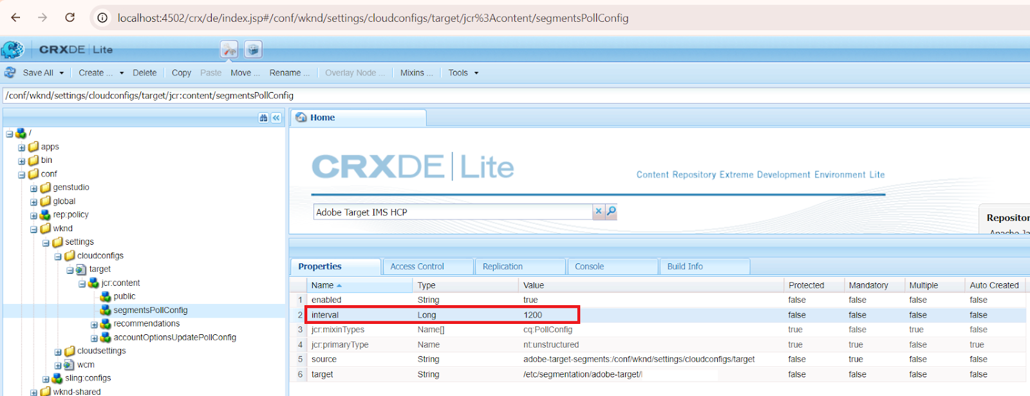Viewport: 1030px width, 396px height.
Task: Collapse the tree panel with the double arrow
Action: point(276,118)
